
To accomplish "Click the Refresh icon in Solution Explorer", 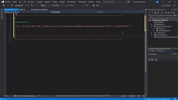I will tap(169, 12).
